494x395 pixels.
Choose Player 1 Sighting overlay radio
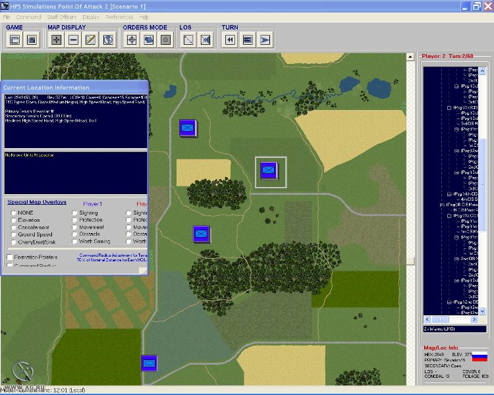point(74,213)
